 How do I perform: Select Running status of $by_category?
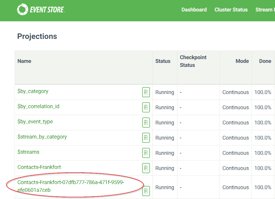point(165,92)
